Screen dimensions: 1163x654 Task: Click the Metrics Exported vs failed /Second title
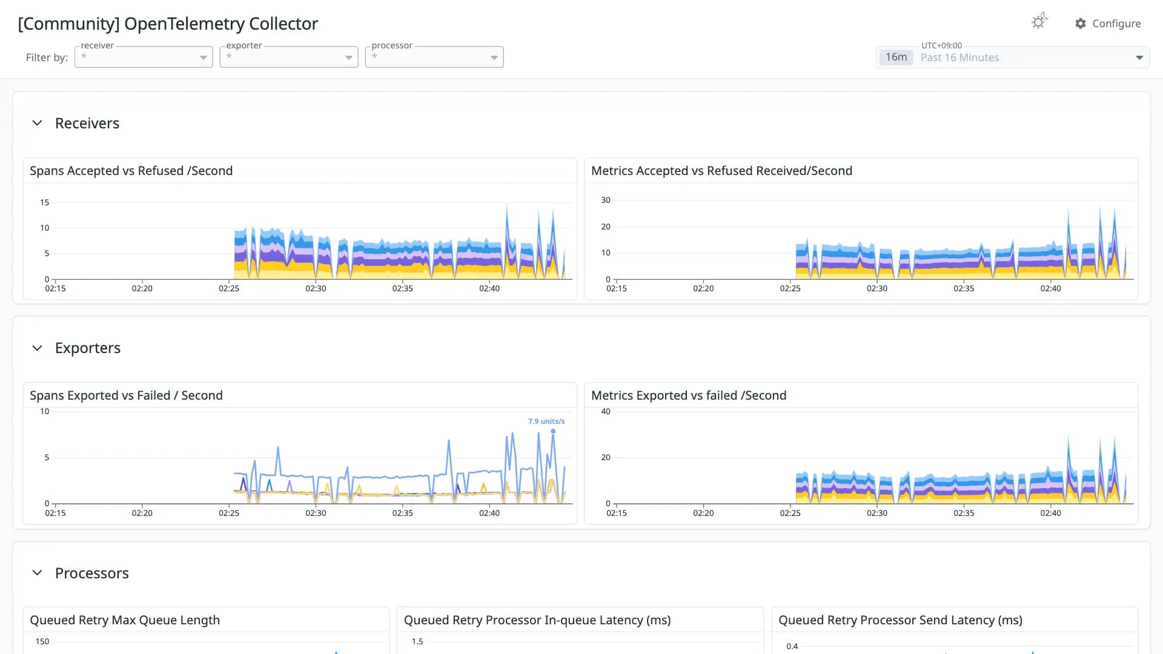pos(689,395)
